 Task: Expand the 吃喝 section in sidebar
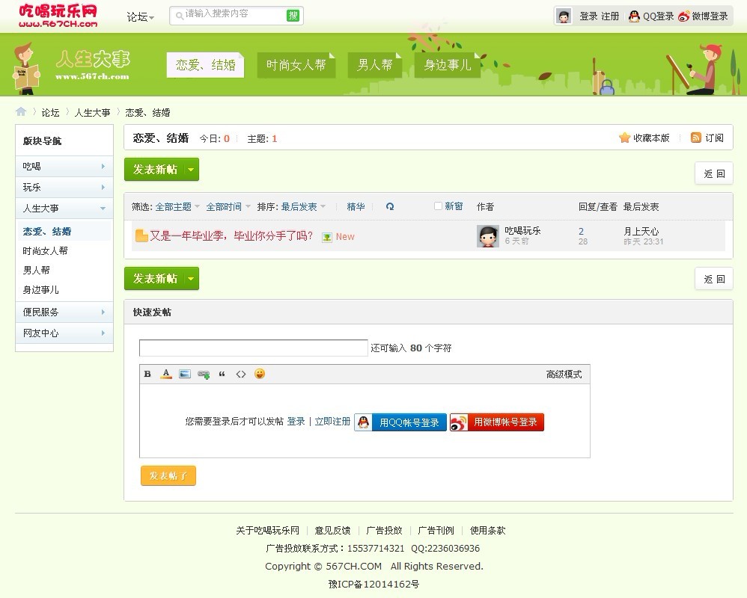click(64, 167)
